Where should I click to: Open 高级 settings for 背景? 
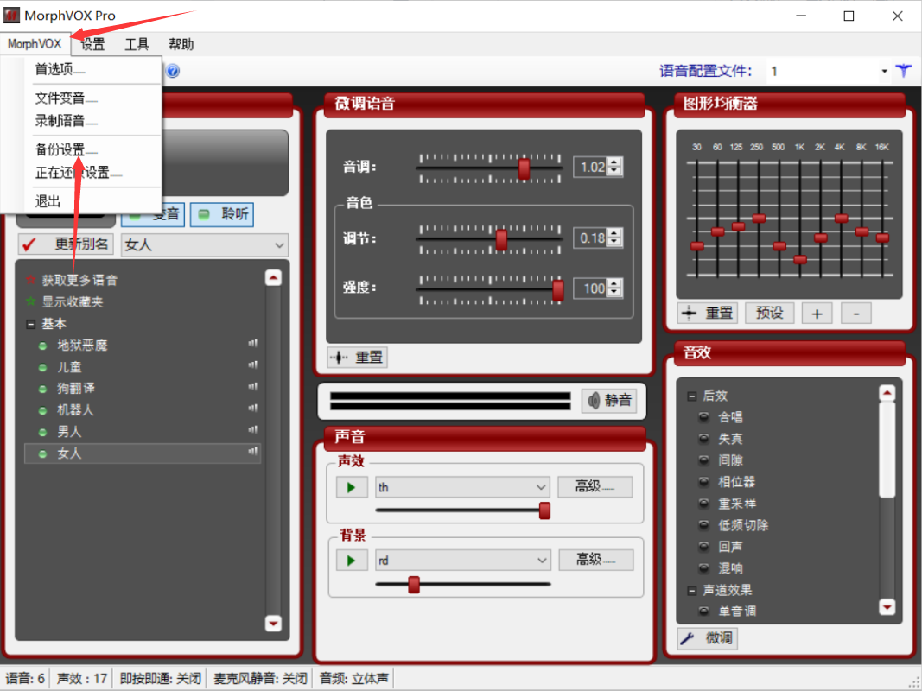click(x=595, y=560)
